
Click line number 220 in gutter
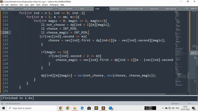coord(5,32)
